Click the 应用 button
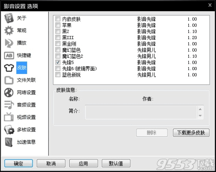 click(x=83, y=163)
